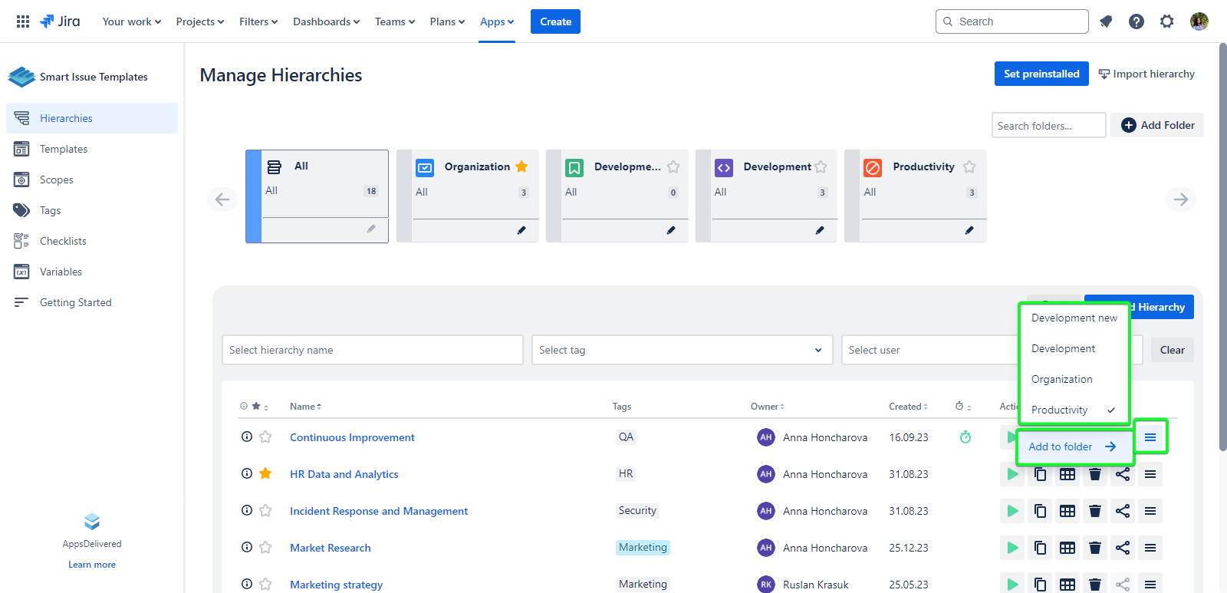Open the Jira app switcher grid icon
Image resolution: width=1227 pixels, height=593 pixels.
(x=23, y=21)
